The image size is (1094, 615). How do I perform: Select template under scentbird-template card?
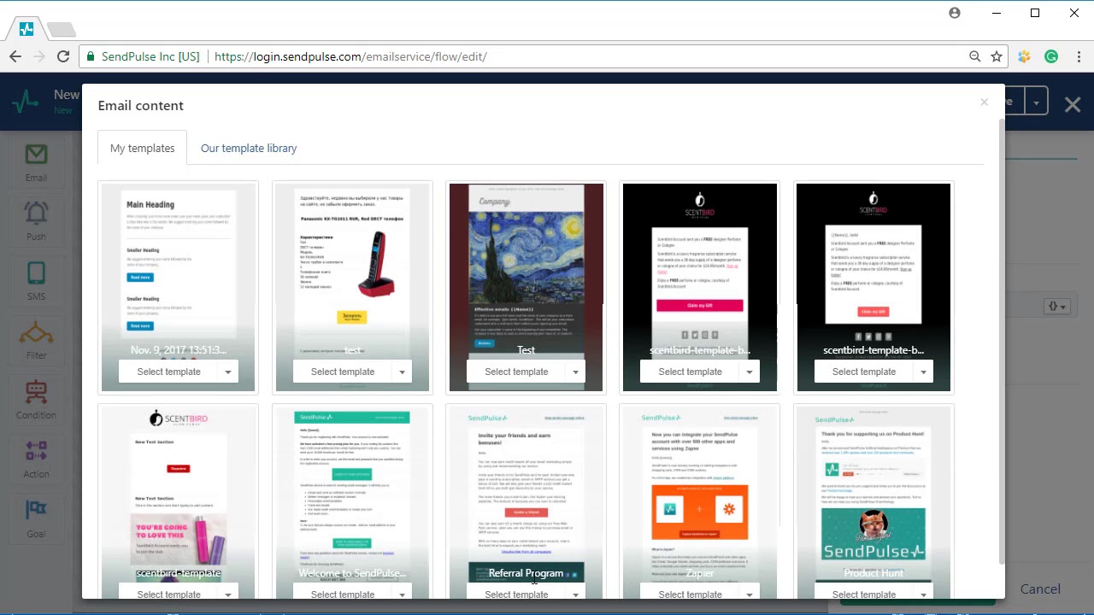click(x=169, y=593)
